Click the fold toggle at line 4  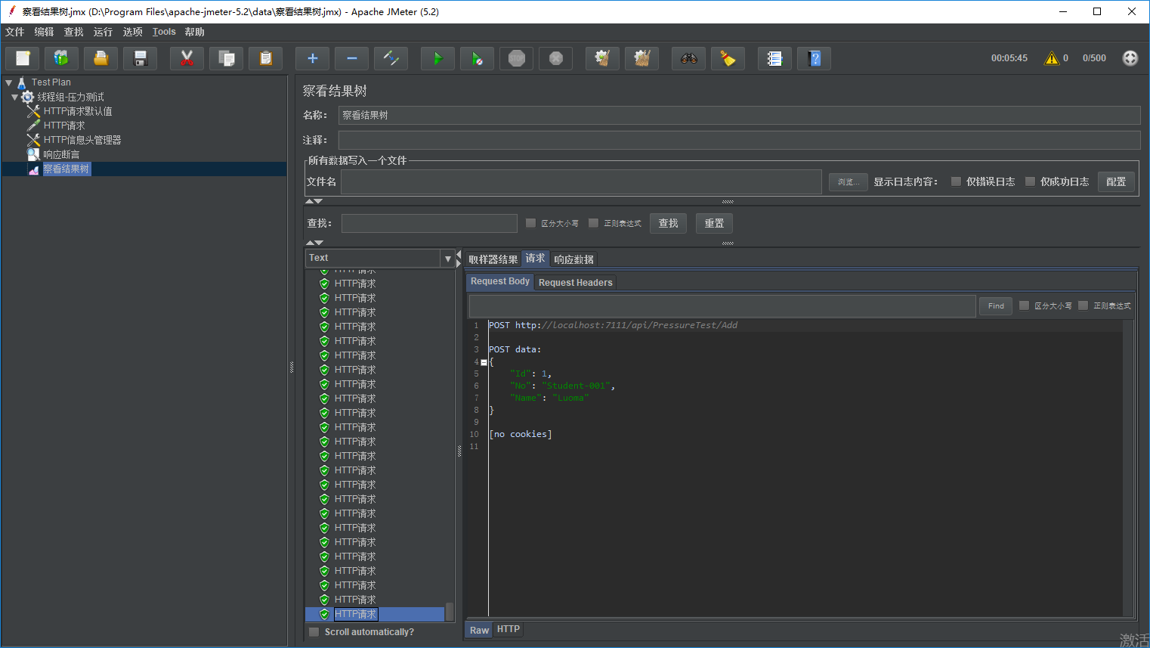[484, 362]
